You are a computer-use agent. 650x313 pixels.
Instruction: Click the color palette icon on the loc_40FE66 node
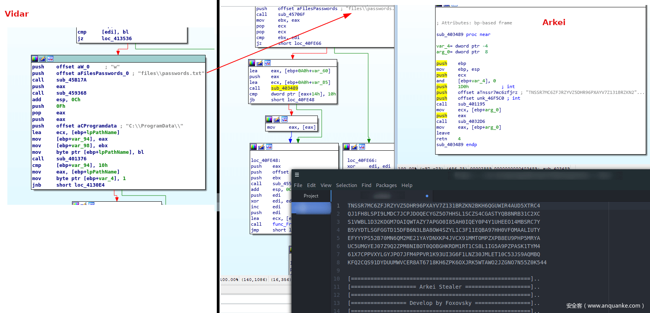[346, 147]
